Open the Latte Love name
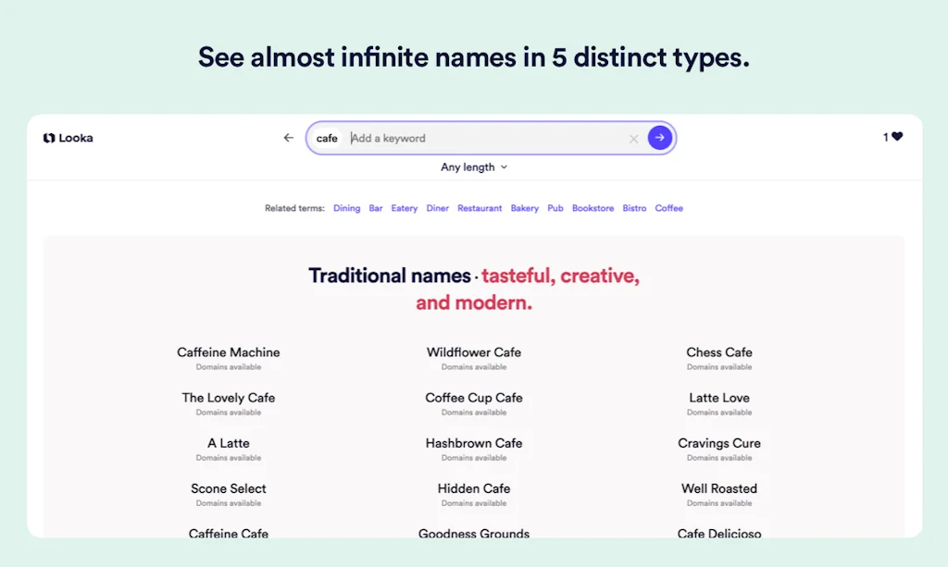The height and width of the screenshot is (567, 948). coord(719,398)
